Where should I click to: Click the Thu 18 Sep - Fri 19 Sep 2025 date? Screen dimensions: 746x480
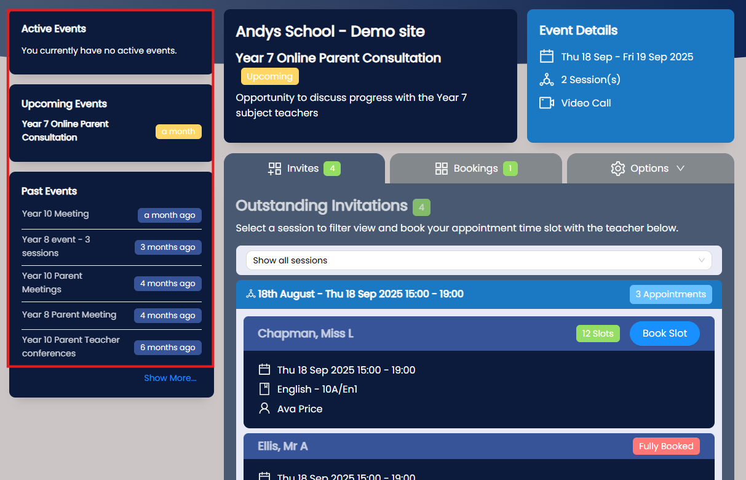point(627,57)
